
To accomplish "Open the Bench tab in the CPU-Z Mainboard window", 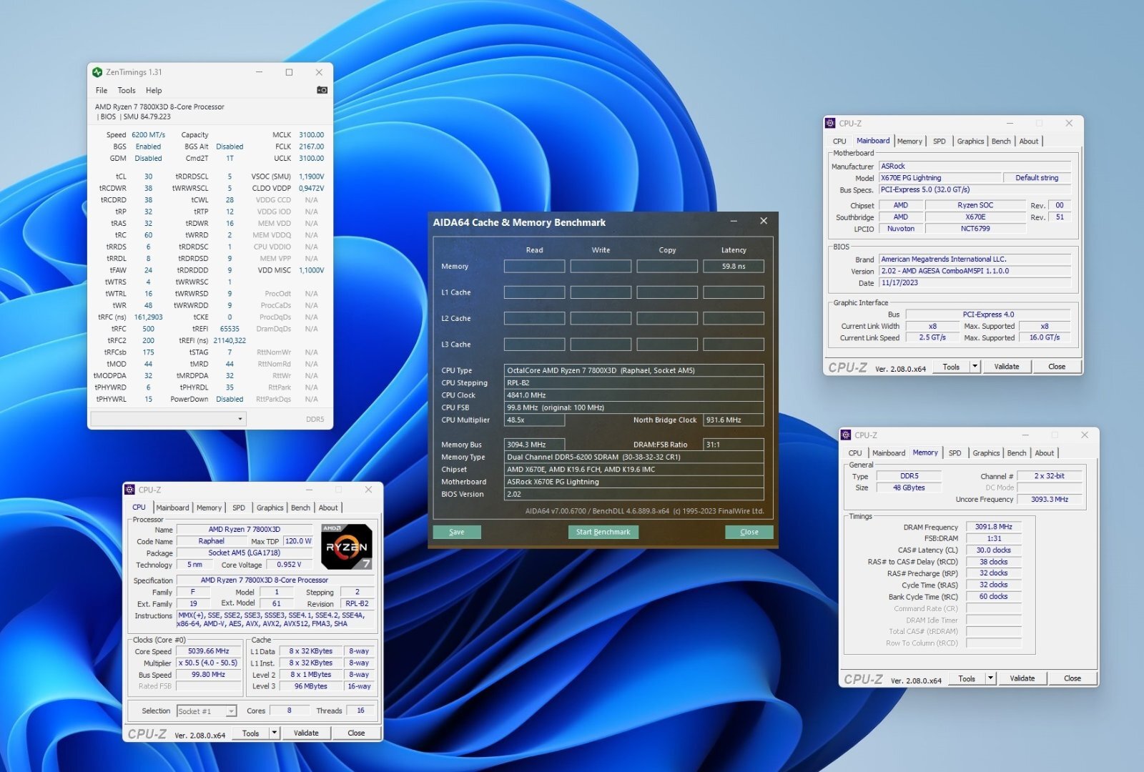I will click(1001, 142).
